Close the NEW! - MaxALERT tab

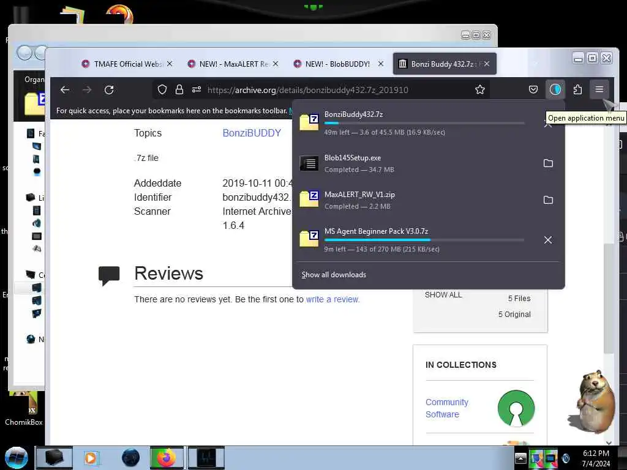point(276,64)
